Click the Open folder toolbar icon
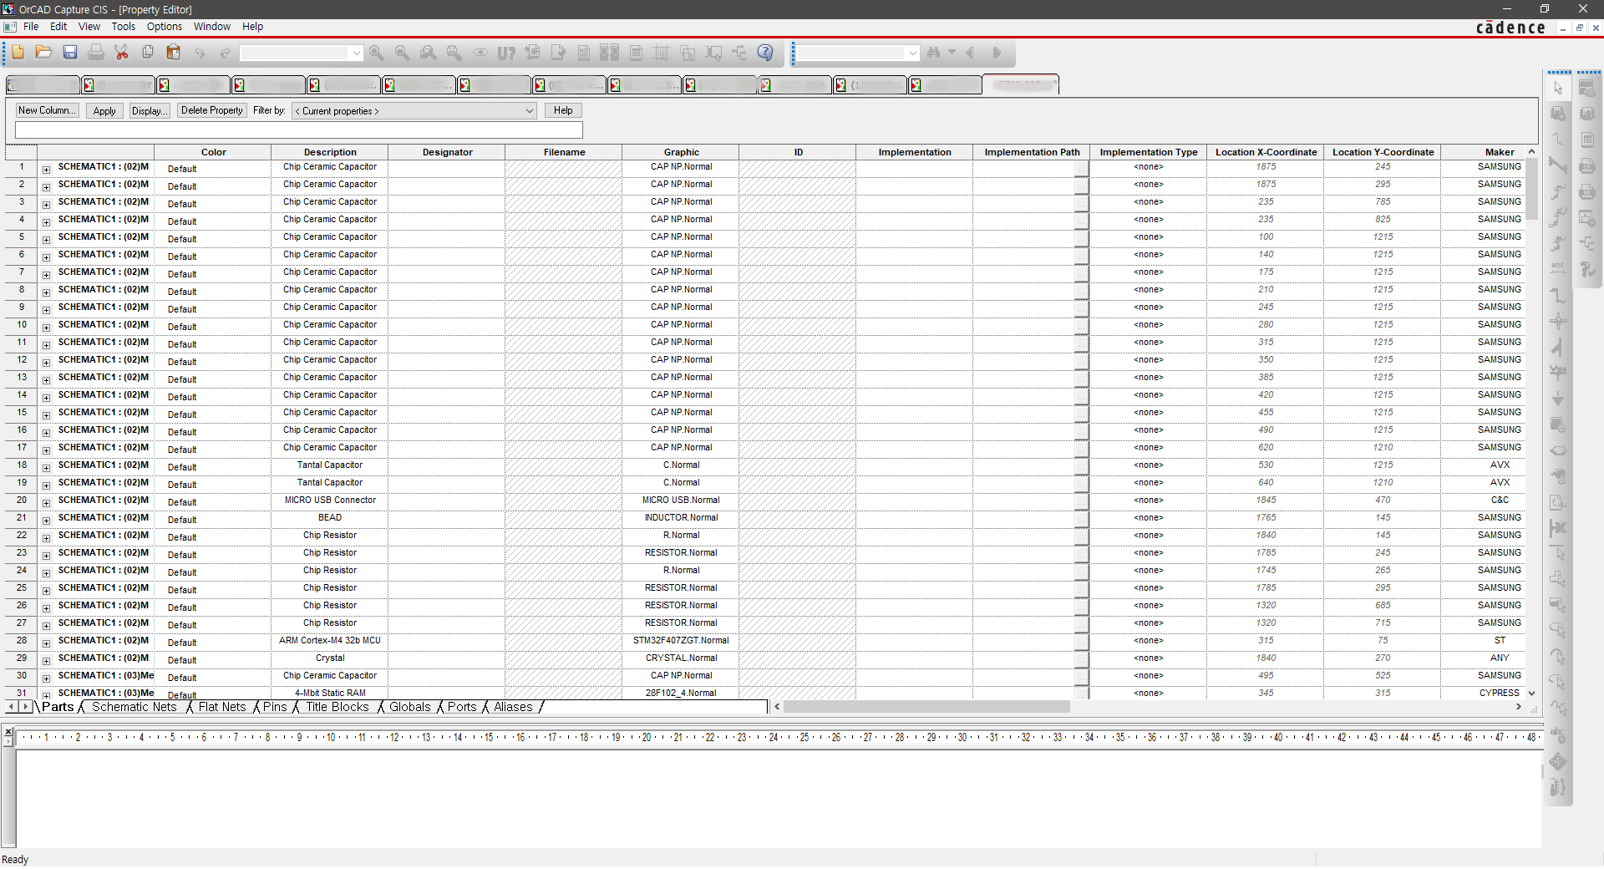 43,53
